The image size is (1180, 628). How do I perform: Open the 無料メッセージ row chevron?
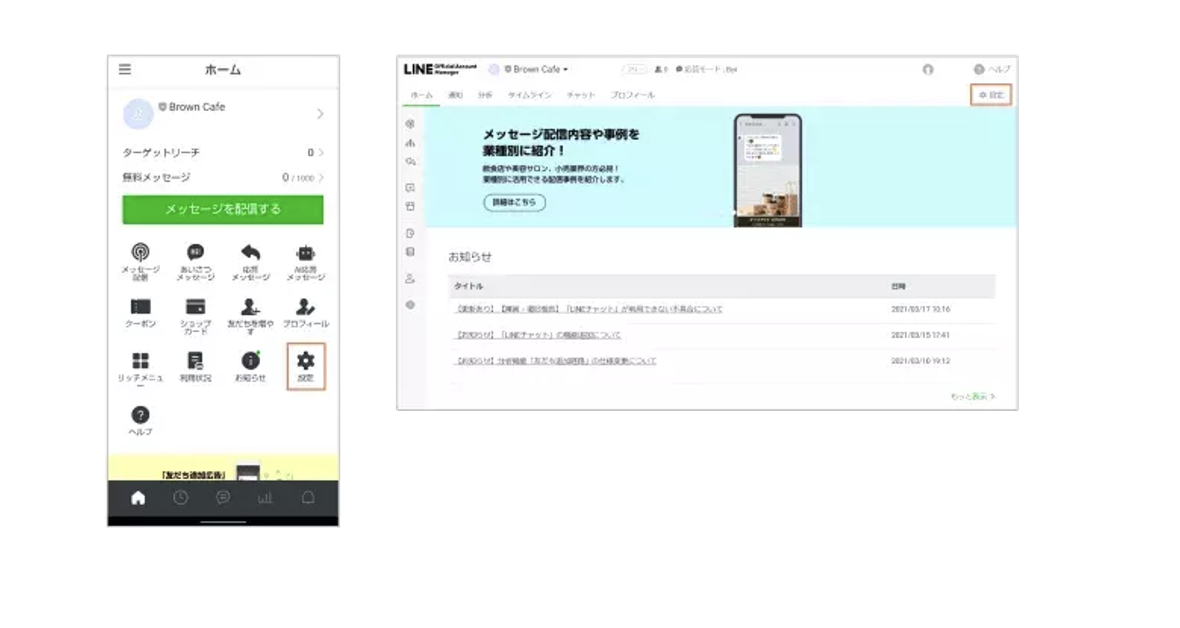(321, 177)
